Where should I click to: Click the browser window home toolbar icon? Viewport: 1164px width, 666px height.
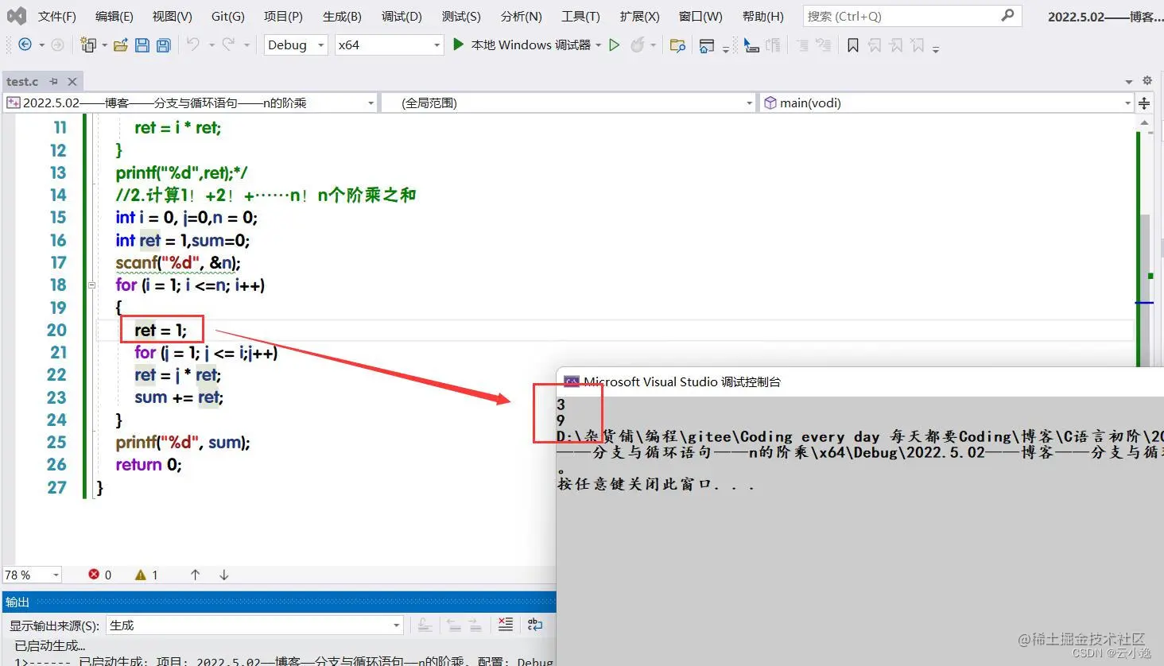(706, 46)
